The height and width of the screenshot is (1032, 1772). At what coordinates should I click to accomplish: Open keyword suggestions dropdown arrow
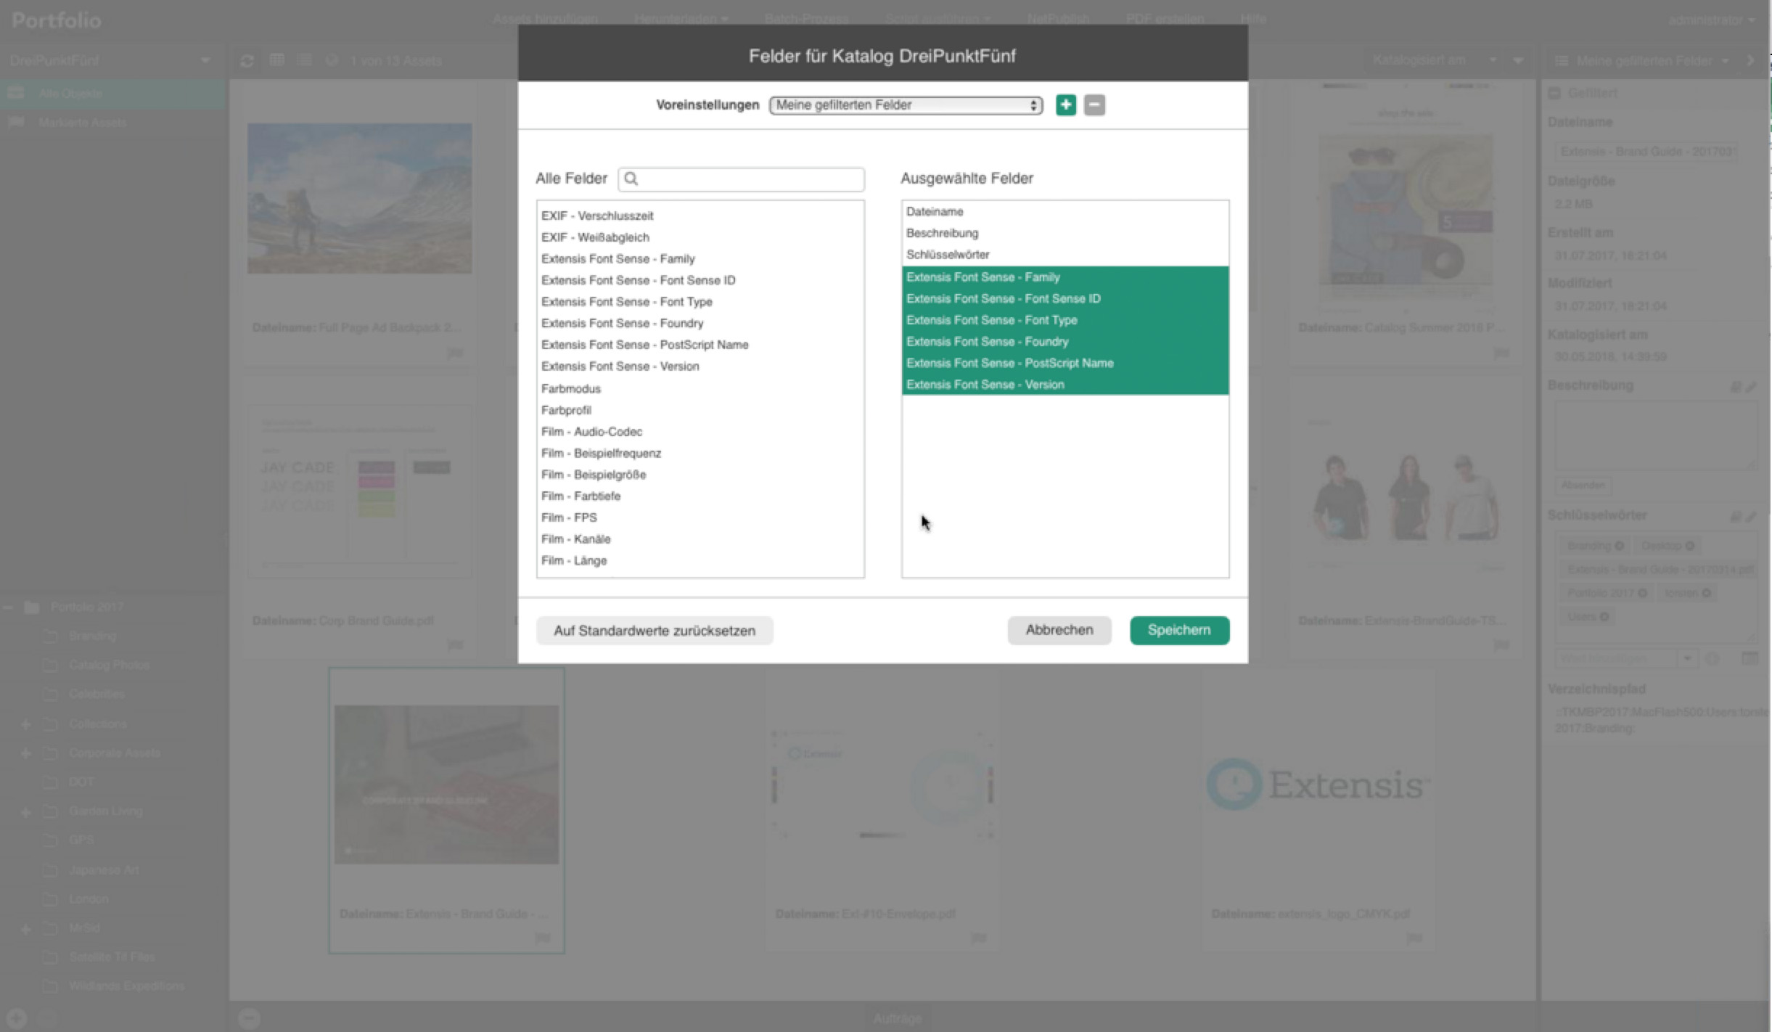click(x=1687, y=658)
